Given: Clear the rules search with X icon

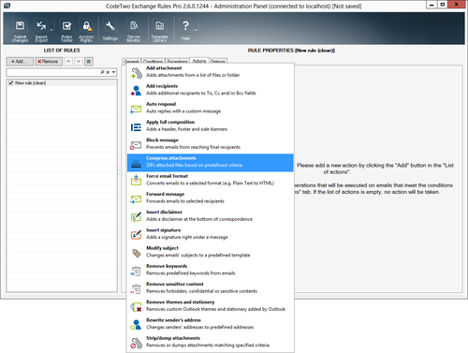Looking at the screenshot, I should 108,72.
